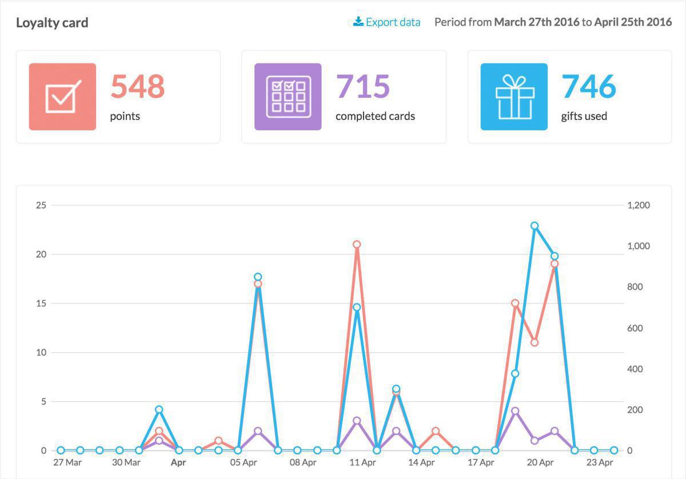Screen dimensions: 686x479
Task: Click the 20 Apr x-axis label
Action: pyautogui.click(x=540, y=462)
